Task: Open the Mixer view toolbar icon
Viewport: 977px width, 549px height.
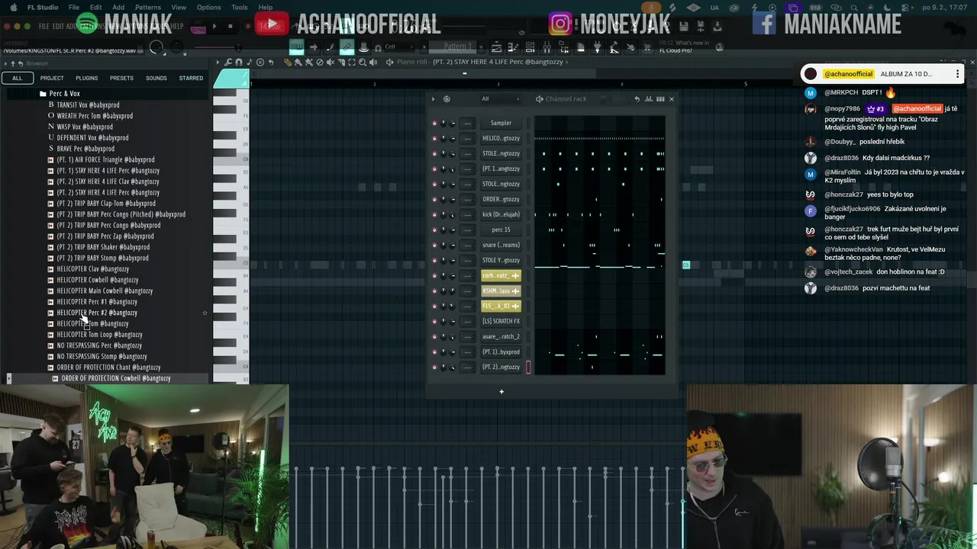Action: [x=547, y=47]
